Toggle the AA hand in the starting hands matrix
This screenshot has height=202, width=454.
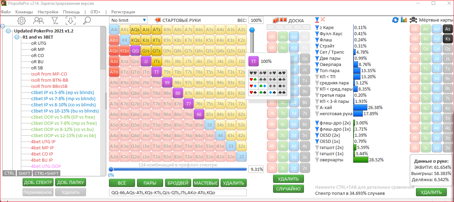coord(114,30)
